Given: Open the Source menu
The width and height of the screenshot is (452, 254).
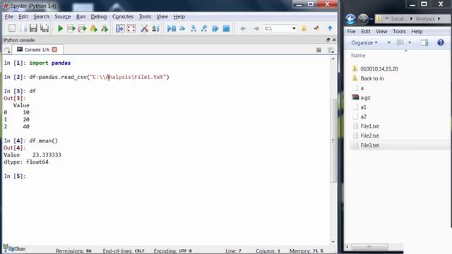Looking at the screenshot, I should 63,17.
